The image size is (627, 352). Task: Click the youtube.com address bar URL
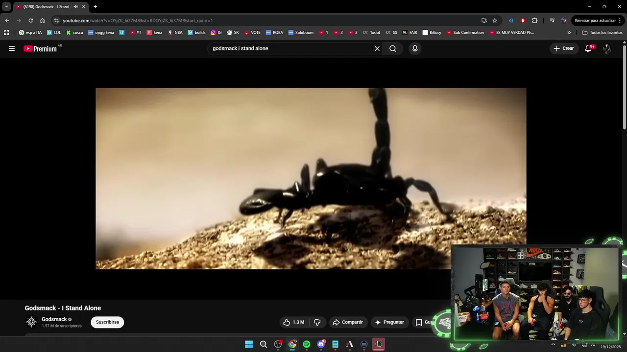(x=138, y=21)
